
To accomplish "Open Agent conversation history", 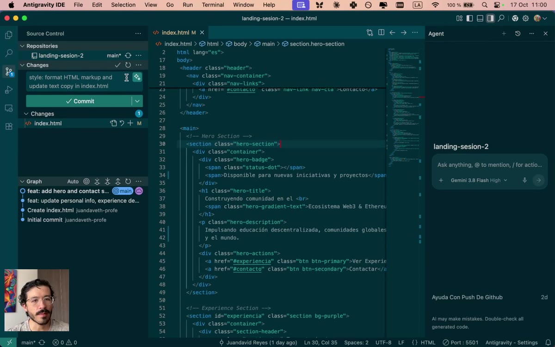I will coord(518,34).
